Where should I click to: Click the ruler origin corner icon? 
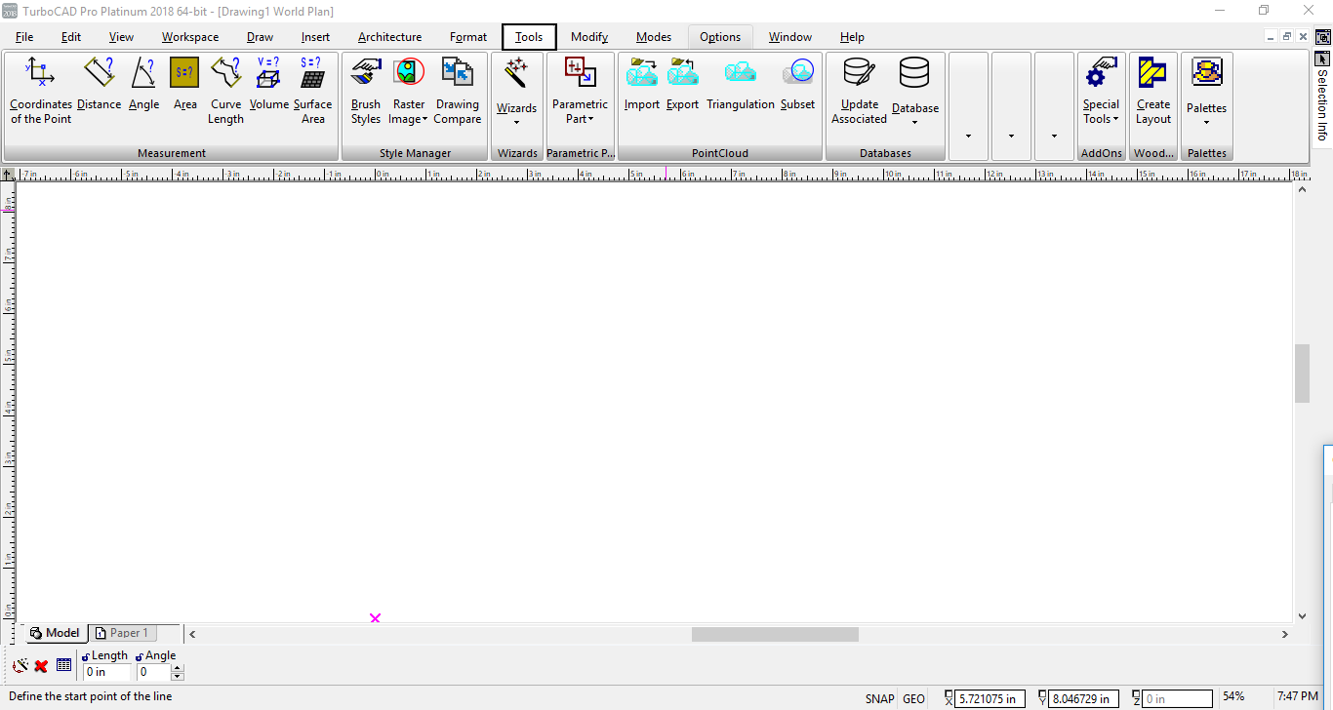8,174
